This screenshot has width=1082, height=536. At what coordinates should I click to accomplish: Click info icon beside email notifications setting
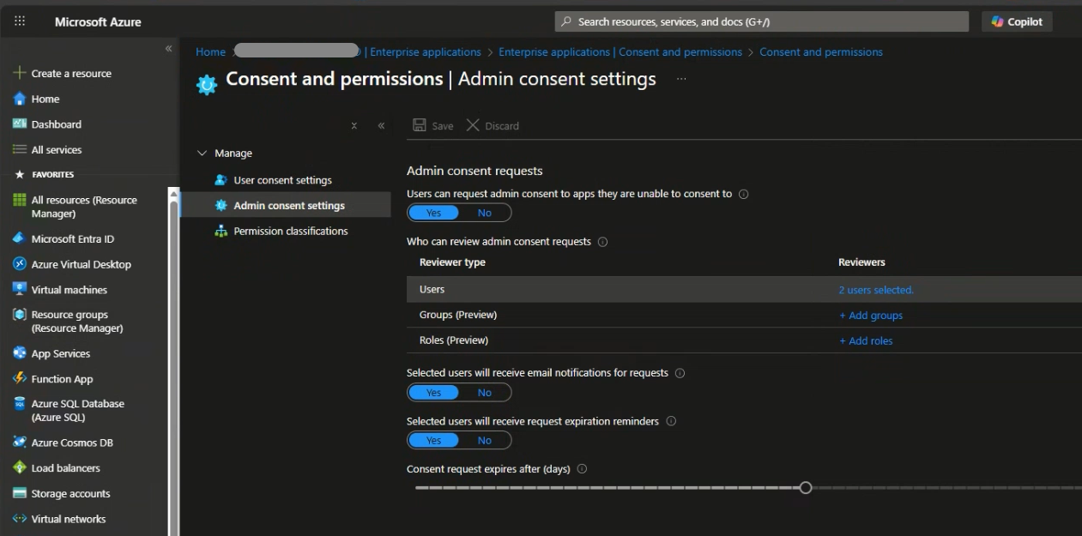pyautogui.click(x=680, y=373)
